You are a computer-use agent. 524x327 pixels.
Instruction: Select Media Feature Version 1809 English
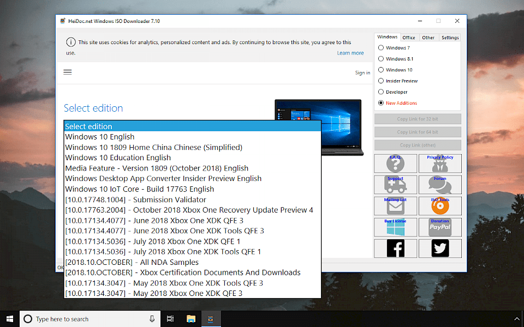193,168
